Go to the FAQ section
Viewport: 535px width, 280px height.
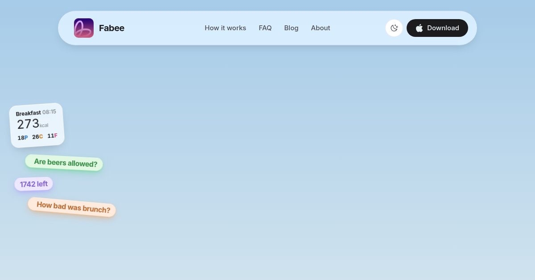click(x=265, y=28)
